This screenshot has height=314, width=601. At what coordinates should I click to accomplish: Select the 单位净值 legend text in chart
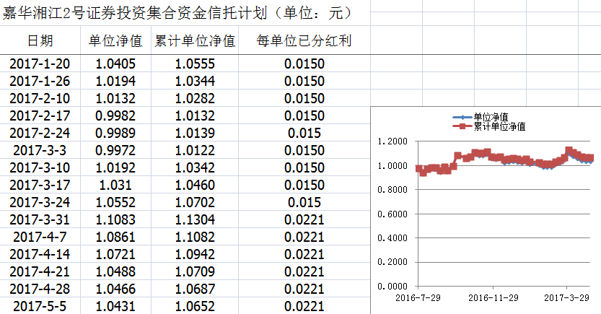491,117
